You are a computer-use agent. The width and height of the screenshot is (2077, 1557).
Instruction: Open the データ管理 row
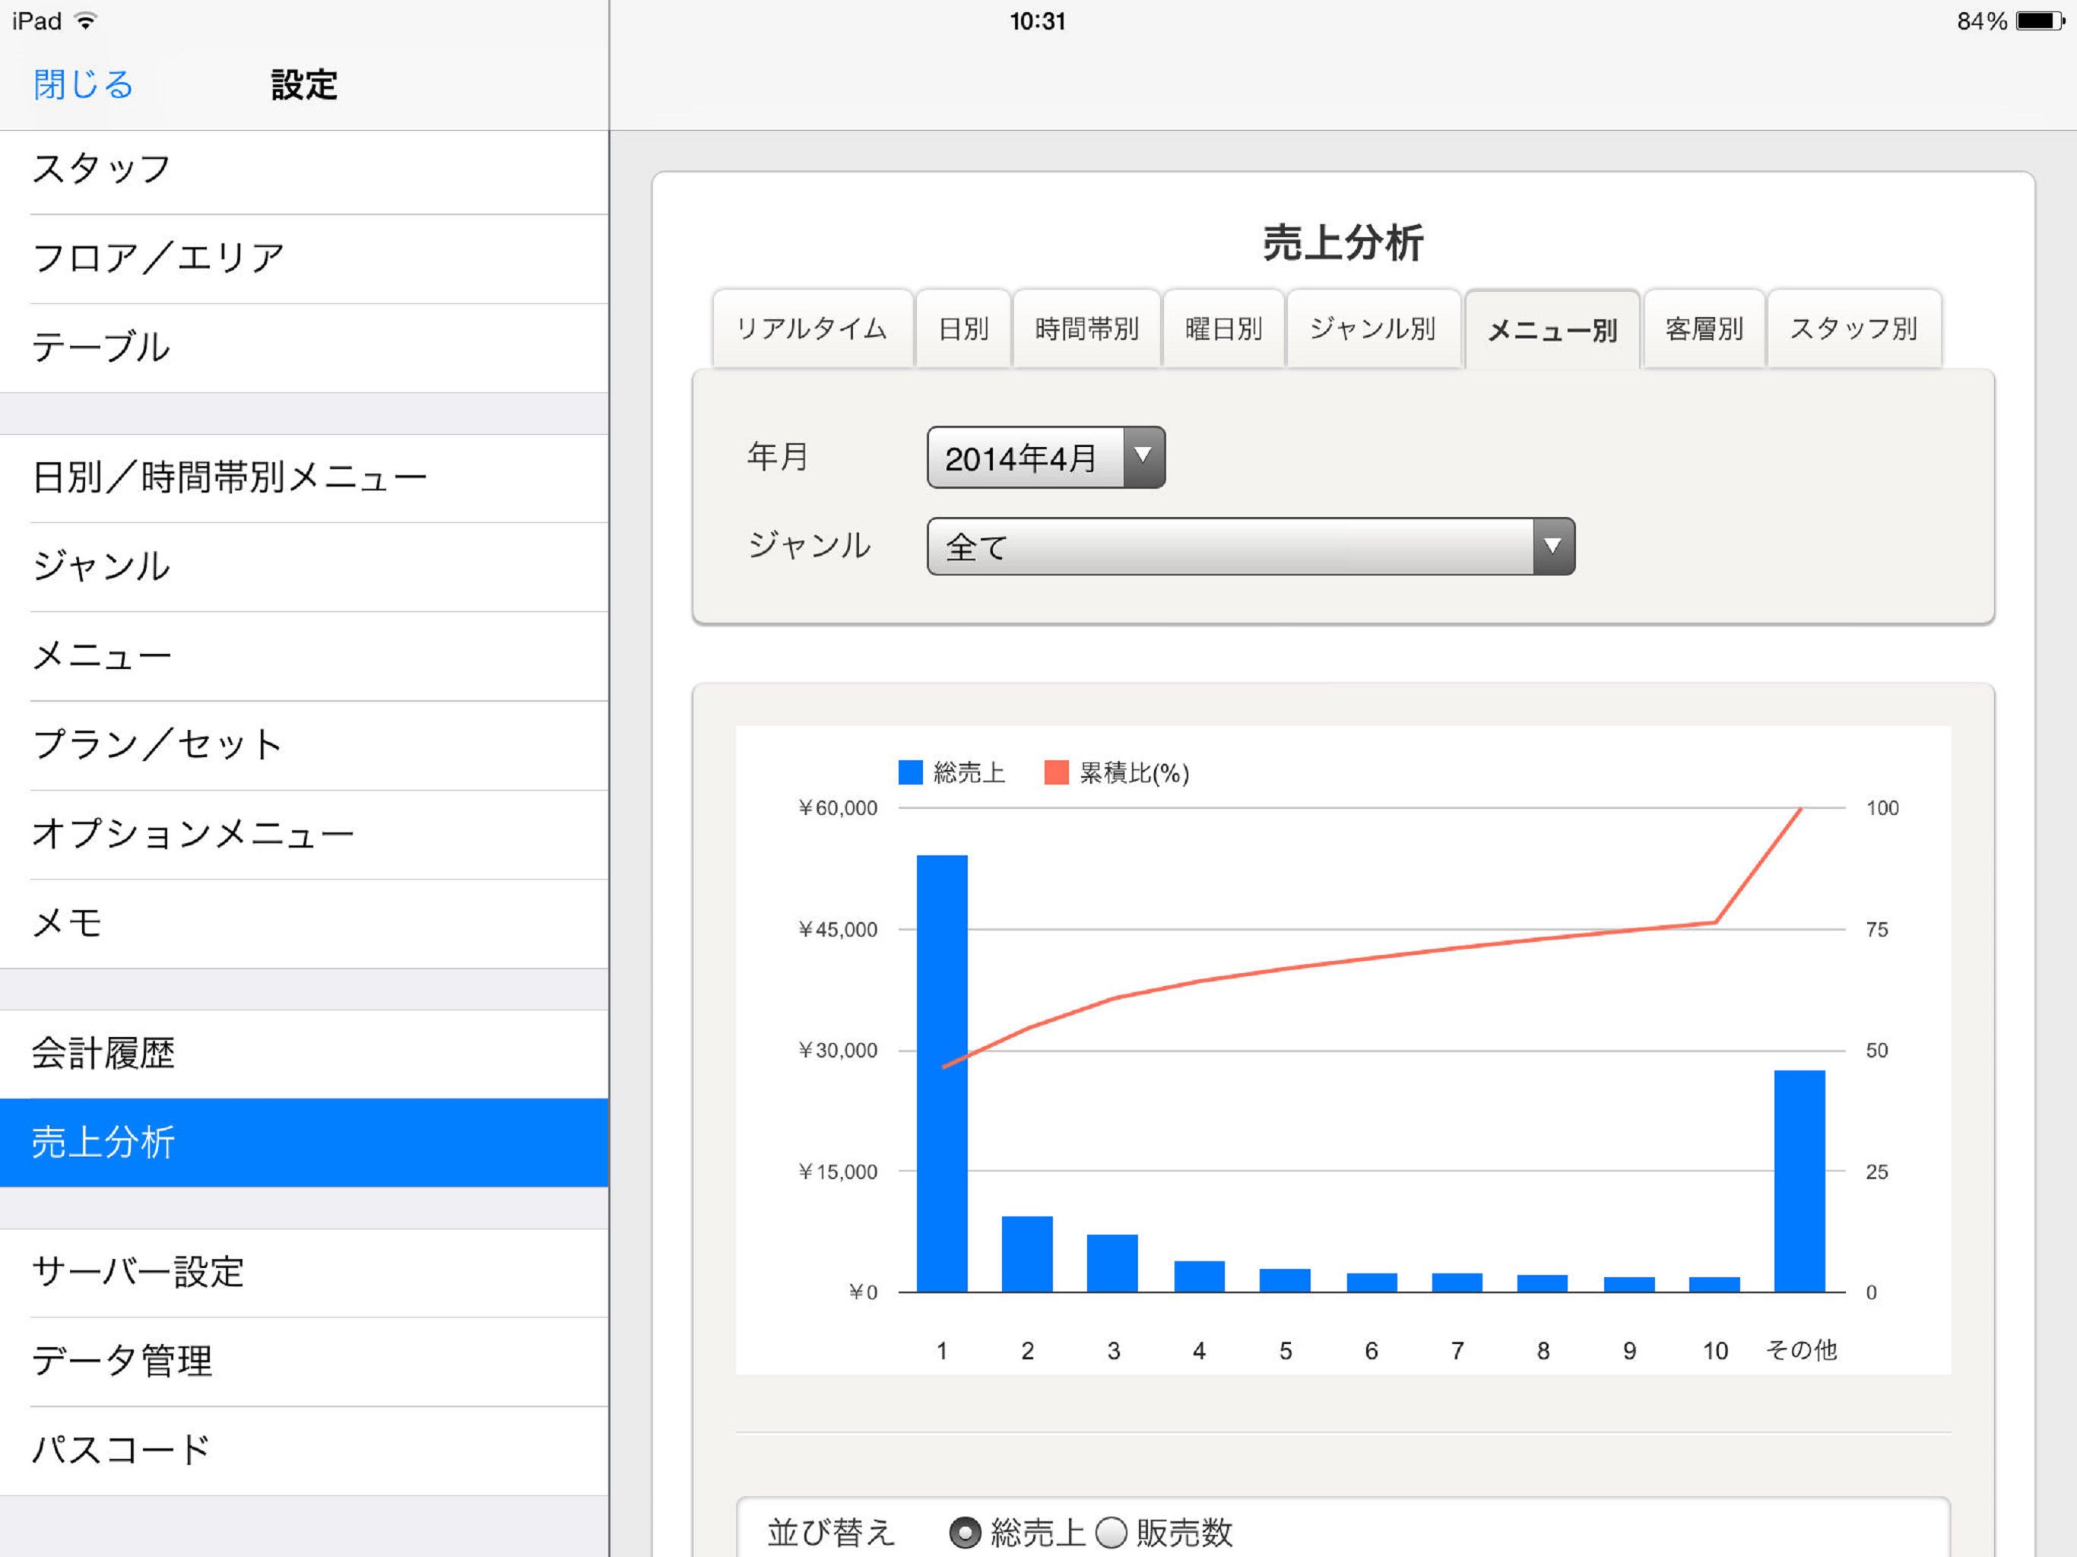pos(304,1362)
